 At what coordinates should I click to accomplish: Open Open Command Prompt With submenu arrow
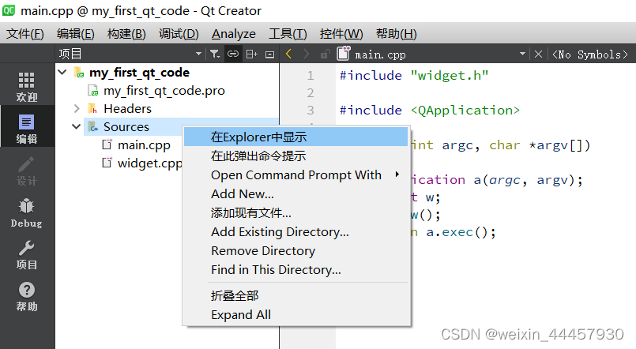[x=397, y=174]
